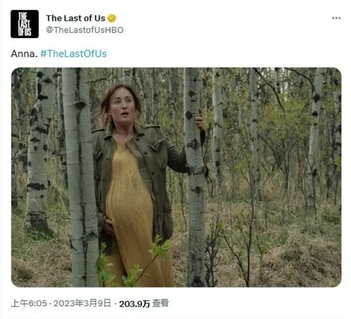Click the 2023年3月9日 date
351x319 pixels.
(x=82, y=304)
